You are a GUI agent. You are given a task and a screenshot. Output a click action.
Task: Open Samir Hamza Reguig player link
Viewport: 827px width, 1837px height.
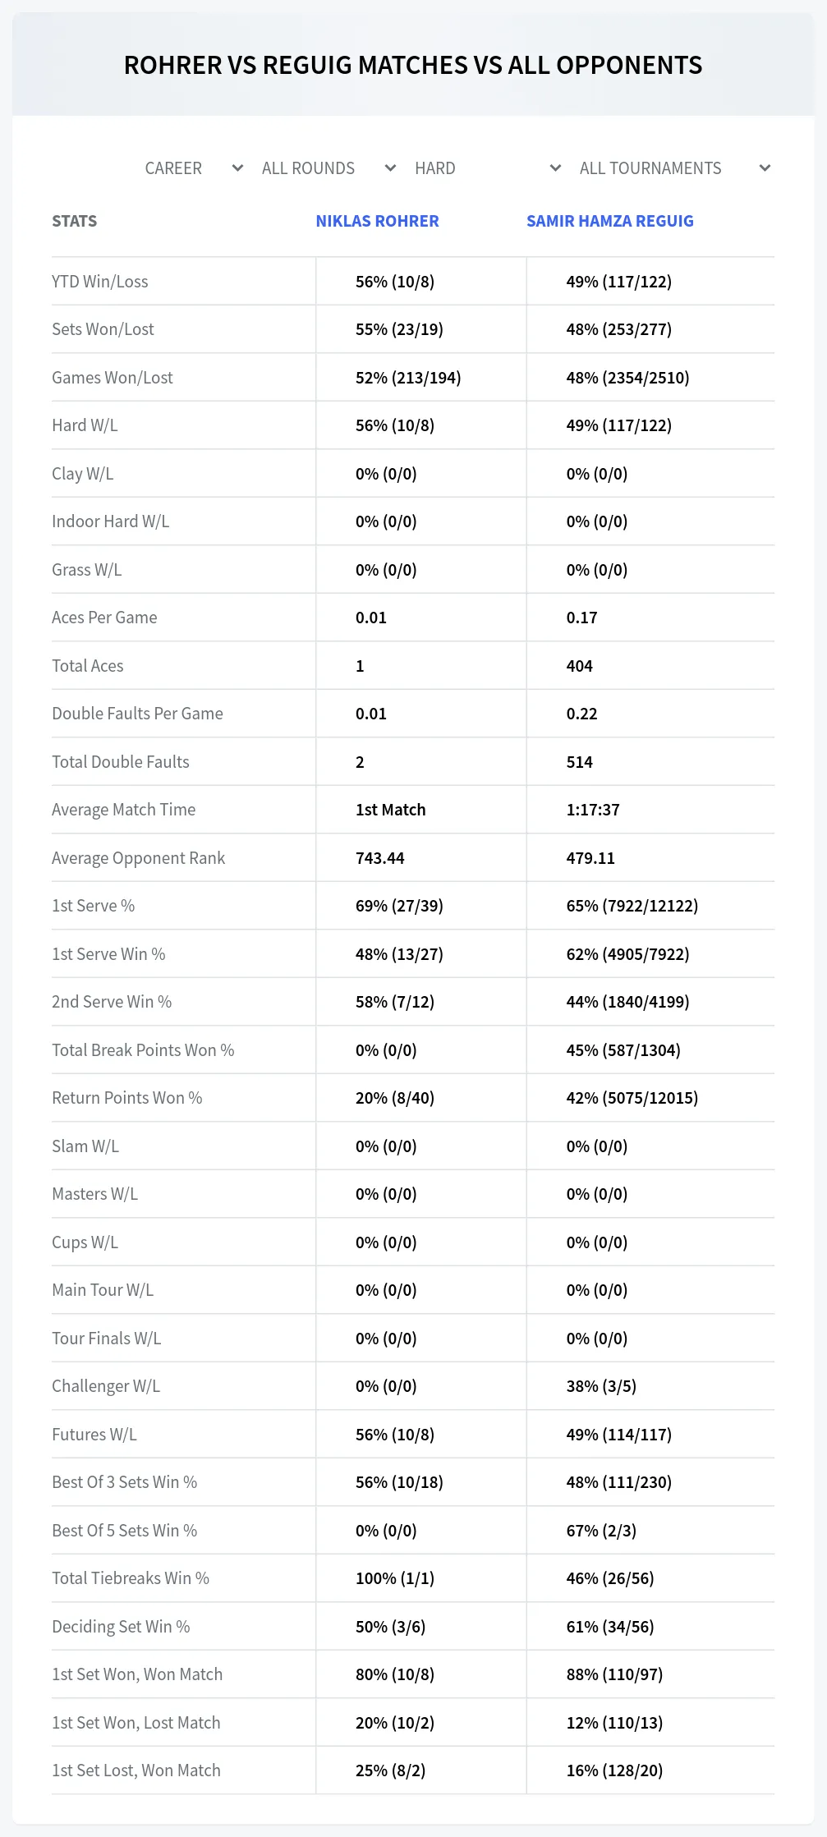pos(609,221)
